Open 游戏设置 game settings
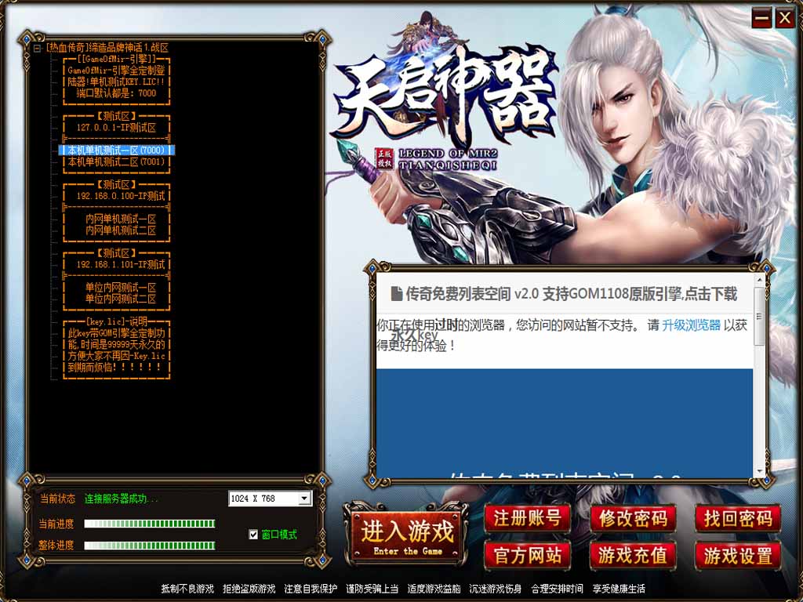The height and width of the screenshot is (602, 803). (738, 556)
